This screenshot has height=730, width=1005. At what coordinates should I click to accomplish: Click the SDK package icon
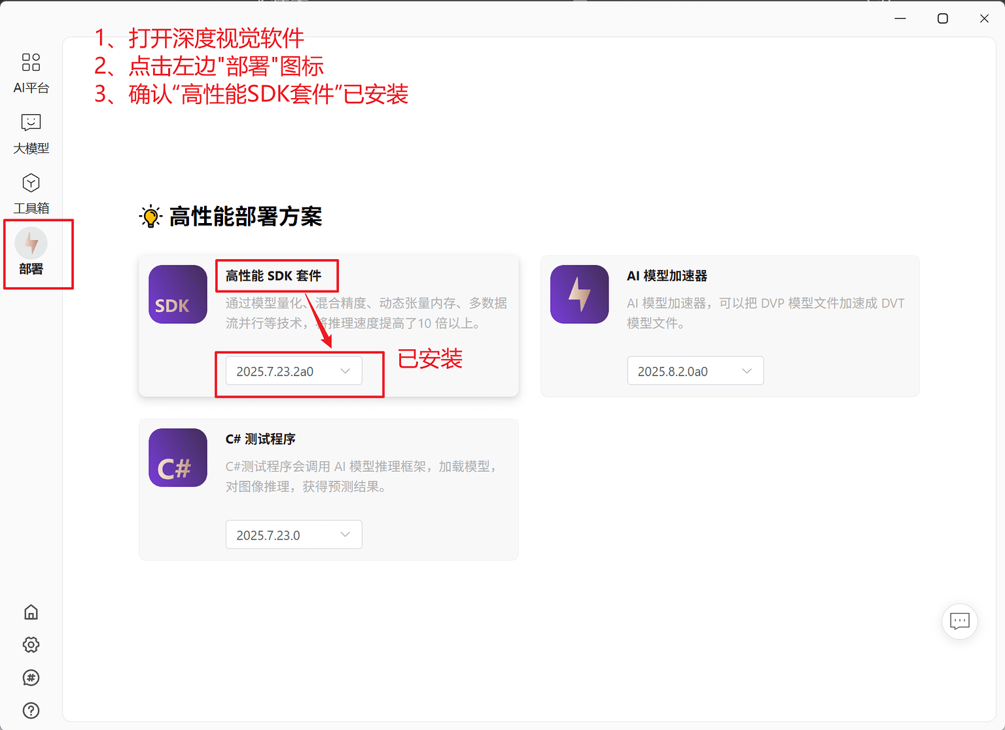tap(177, 294)
